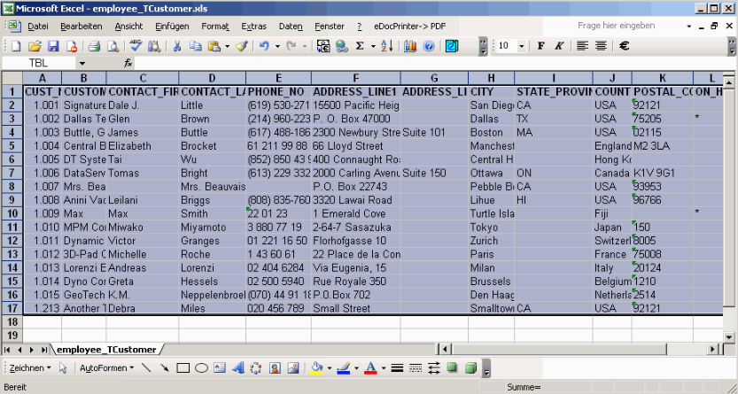Insert WordArt from the drawing toolbar

tap(238, 367)
